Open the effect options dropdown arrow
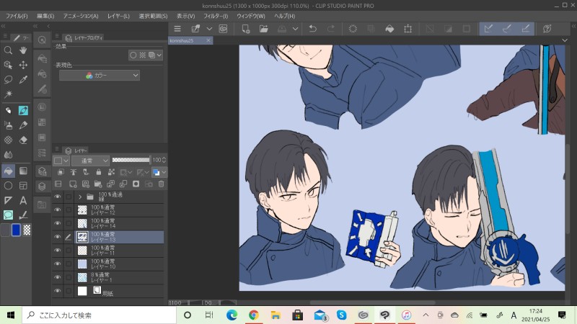The image size is (577, 324). pyautogui.click(x=159, y=55)
